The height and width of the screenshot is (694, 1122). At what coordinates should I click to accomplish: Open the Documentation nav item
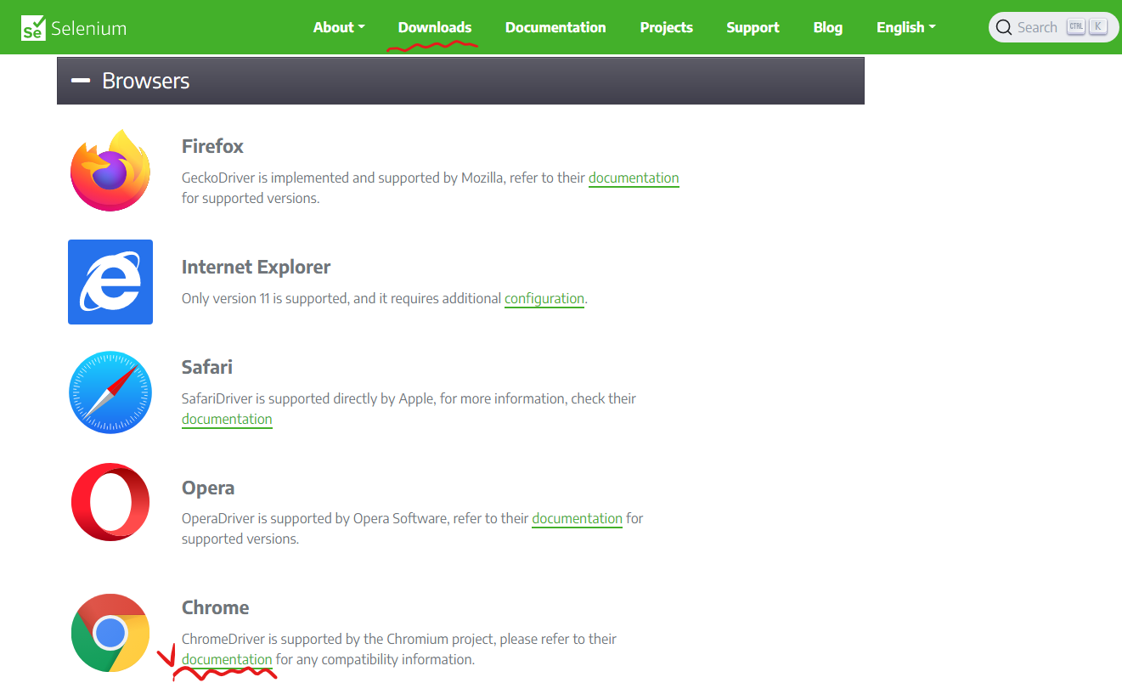pos(555,27)
